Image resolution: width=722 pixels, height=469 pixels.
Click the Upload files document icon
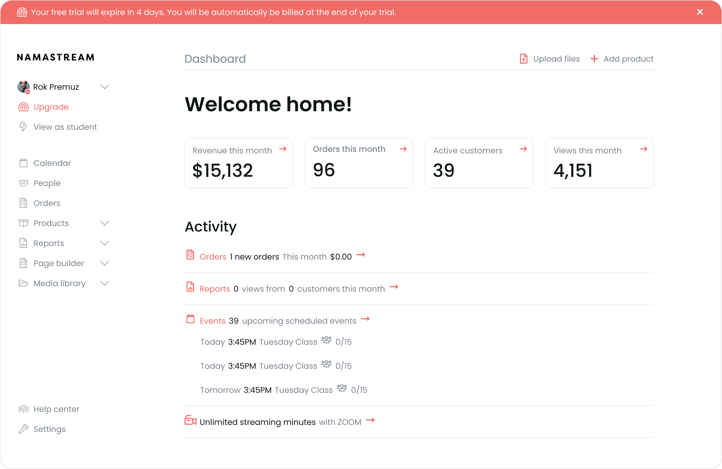click(524, 59)
